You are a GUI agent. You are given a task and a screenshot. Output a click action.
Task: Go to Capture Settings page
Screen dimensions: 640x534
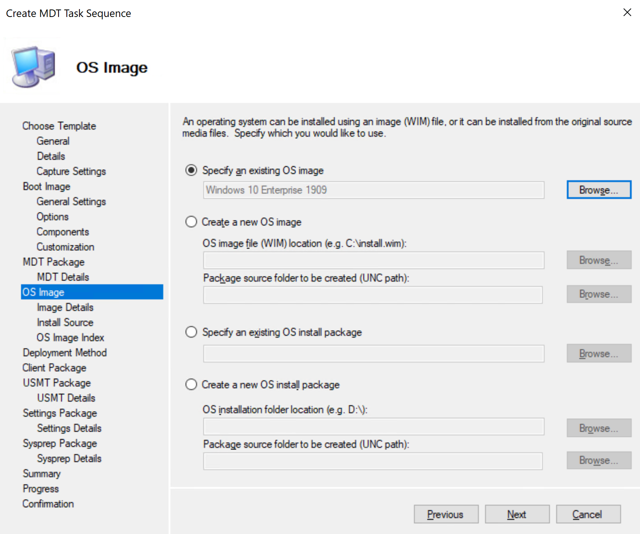click(71, 171)
